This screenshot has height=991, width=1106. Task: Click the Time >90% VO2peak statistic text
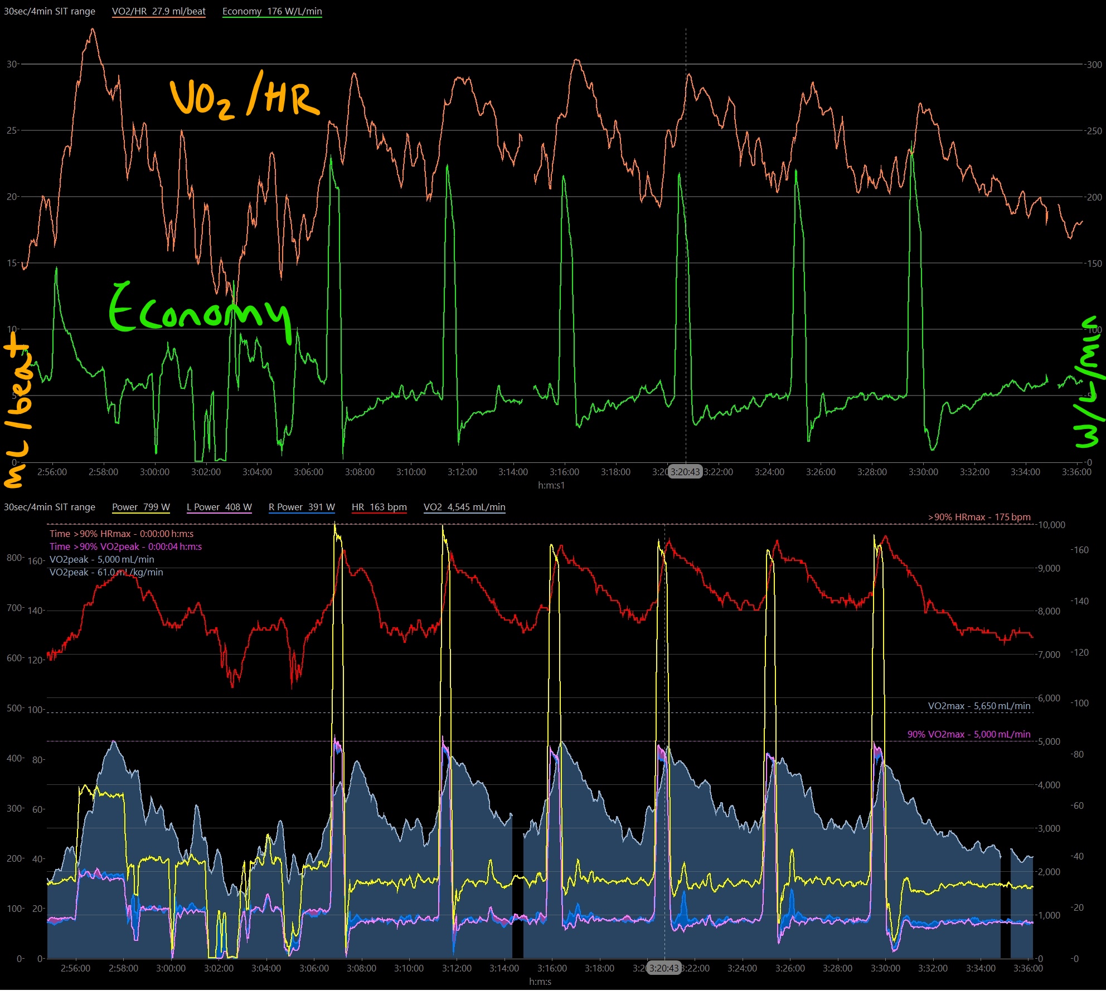click(x=125, y=546)
